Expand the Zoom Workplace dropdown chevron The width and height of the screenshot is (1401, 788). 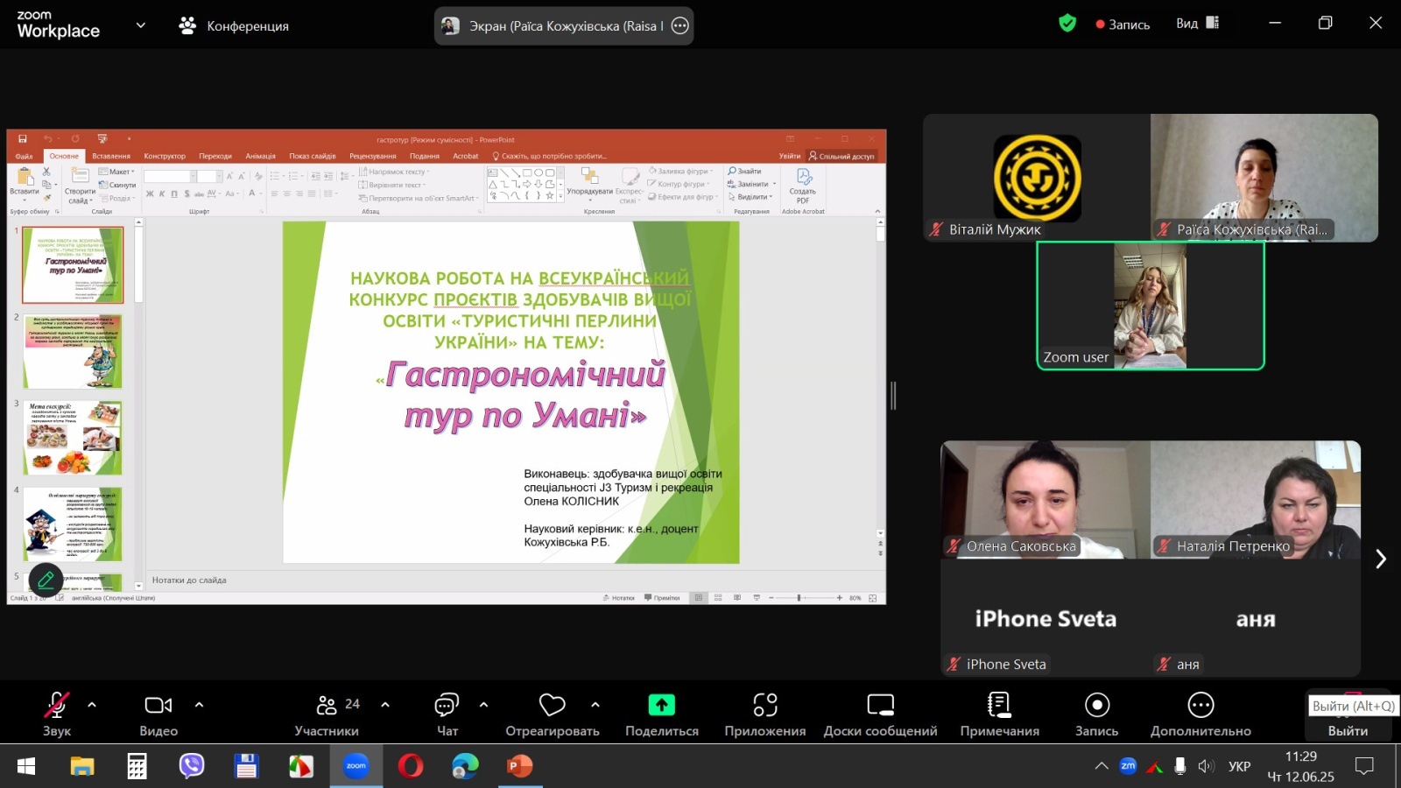140,25
